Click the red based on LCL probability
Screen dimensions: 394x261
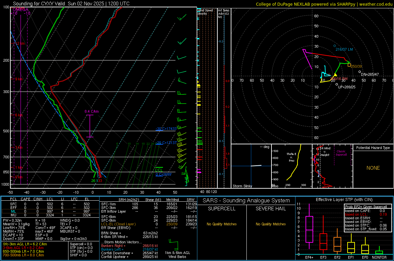(366, 214)
